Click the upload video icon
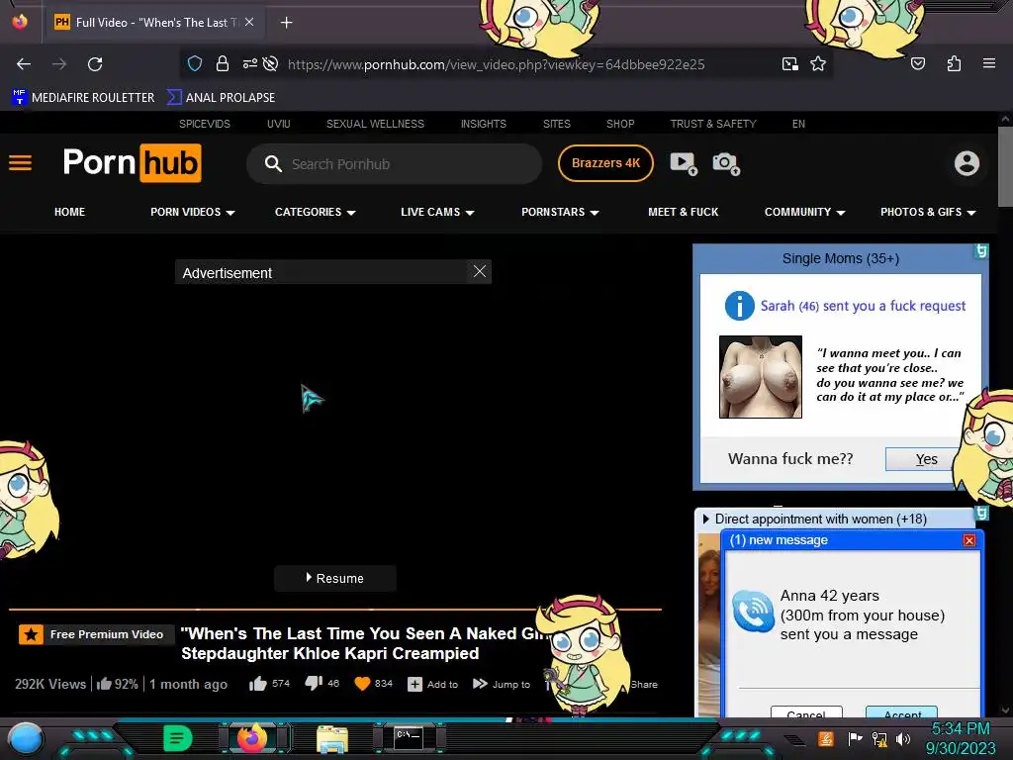 [684, 163]
